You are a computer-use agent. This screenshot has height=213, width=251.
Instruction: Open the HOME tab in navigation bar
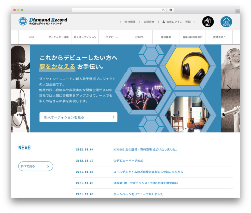tap(32, 37)
